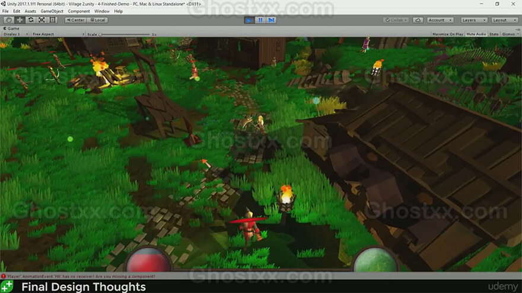
Task: Select the Game view tab
Action: click(11, 28)
